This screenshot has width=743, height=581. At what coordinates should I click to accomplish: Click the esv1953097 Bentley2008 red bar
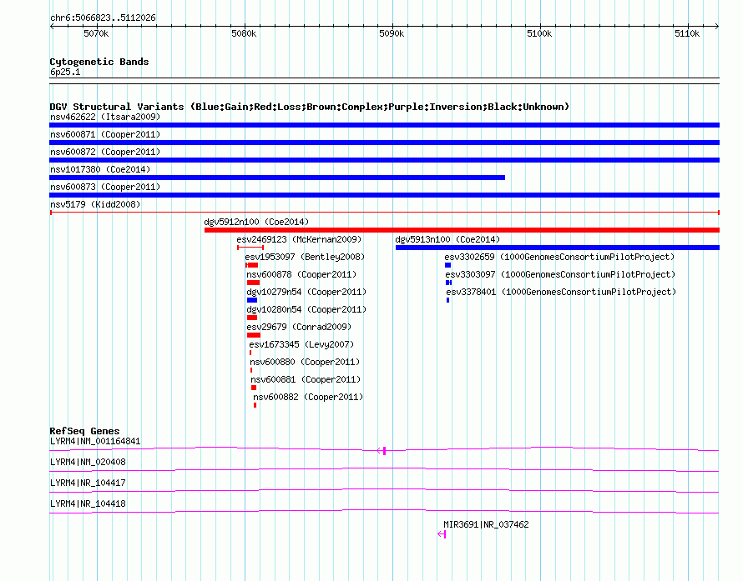[251, 265]
